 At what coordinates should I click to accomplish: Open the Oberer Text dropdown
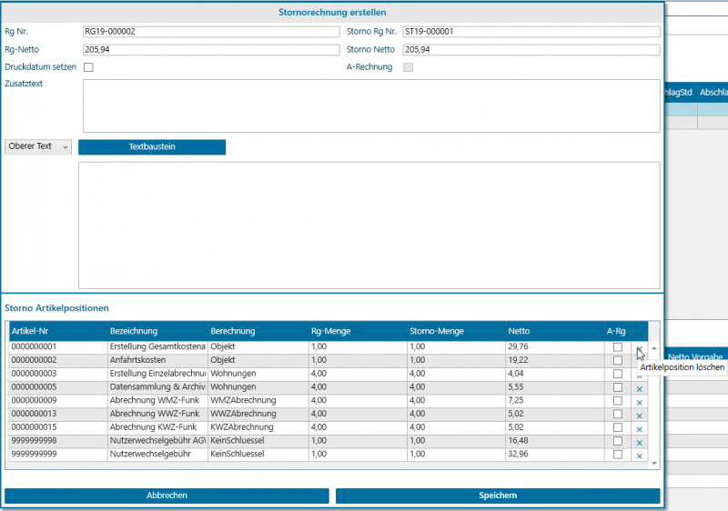coord(38,146)
